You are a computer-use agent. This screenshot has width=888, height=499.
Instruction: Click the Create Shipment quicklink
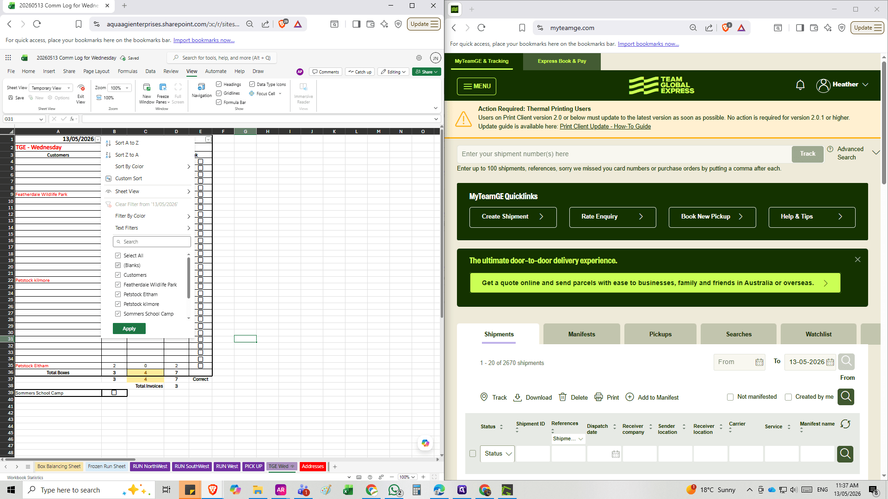click(x=513, y=217)
